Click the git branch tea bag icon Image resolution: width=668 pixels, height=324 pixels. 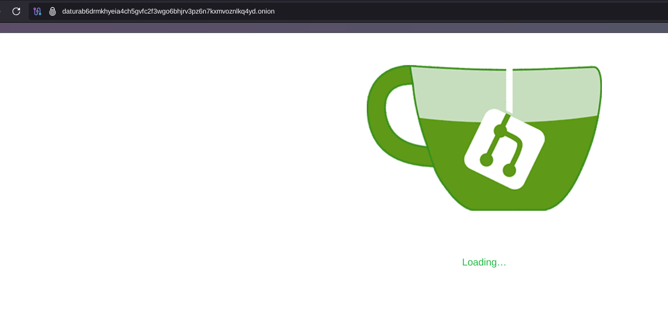click(504, 149)
